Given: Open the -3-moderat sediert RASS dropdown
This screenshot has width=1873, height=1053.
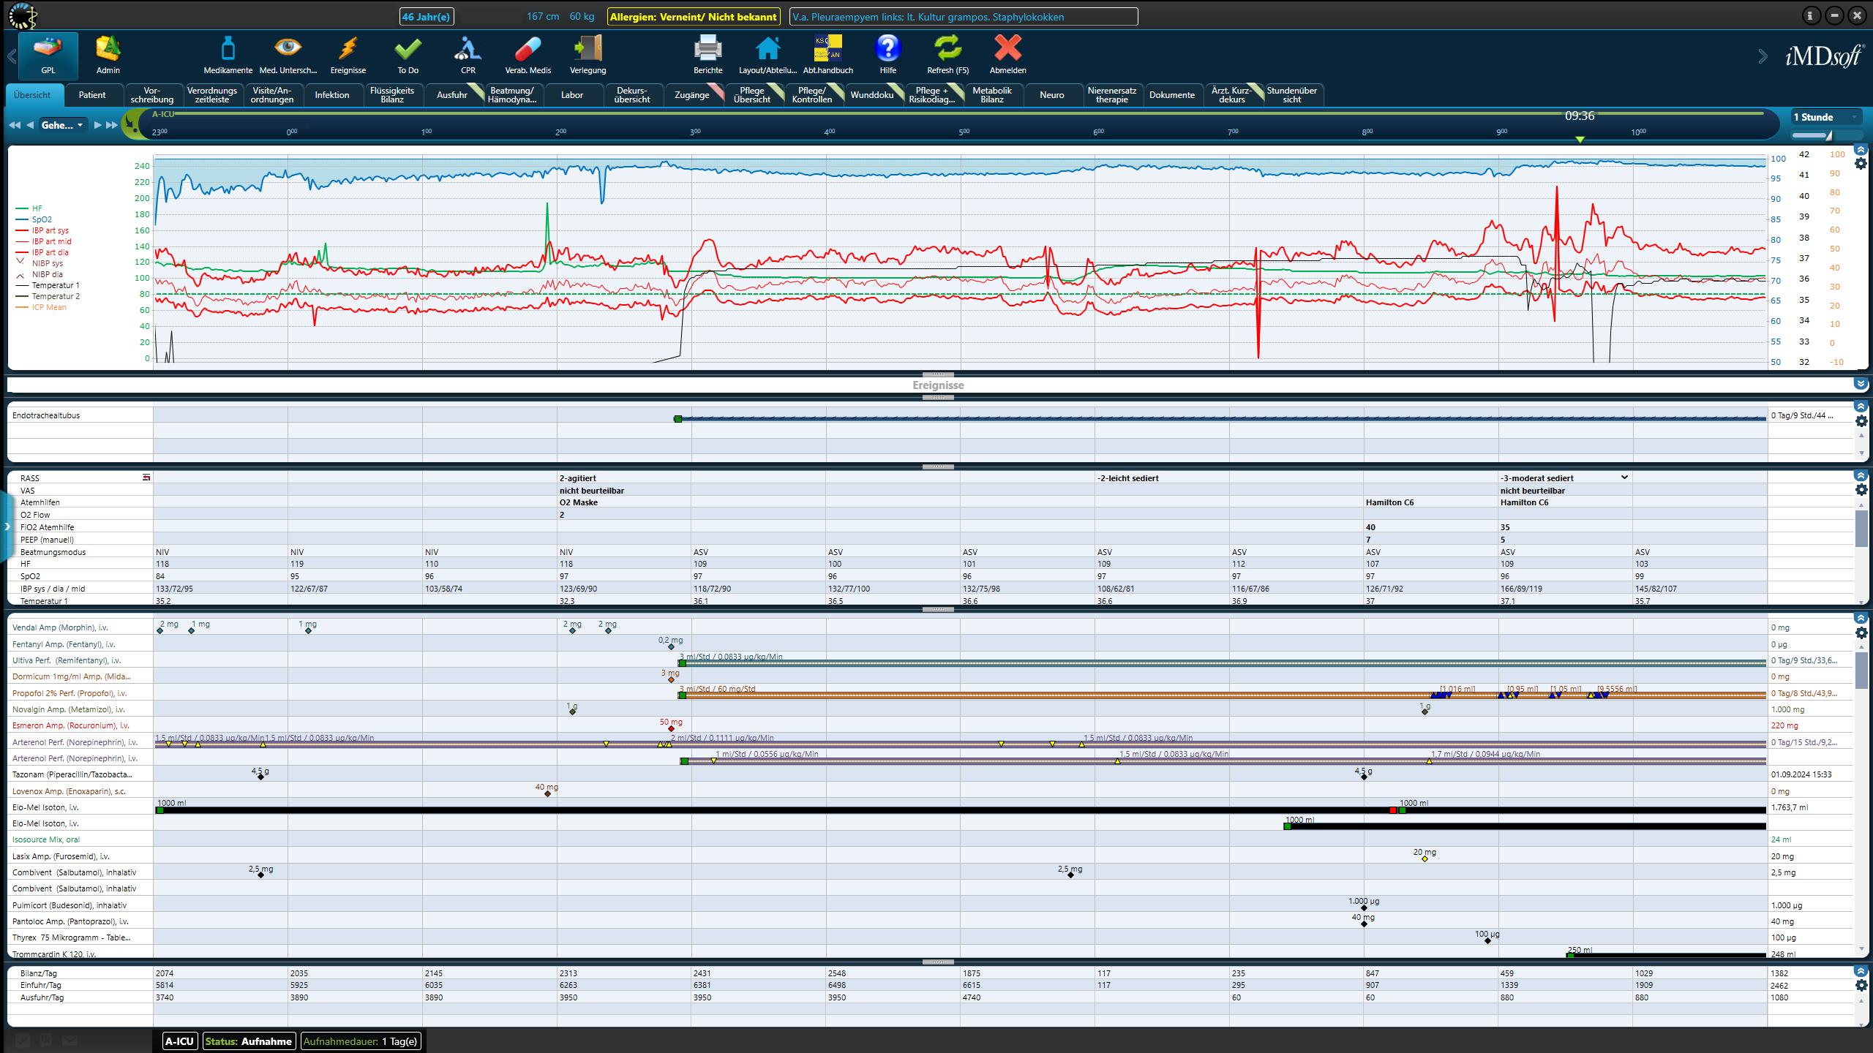Looking at the screenshot, I should pos(1624,478).
